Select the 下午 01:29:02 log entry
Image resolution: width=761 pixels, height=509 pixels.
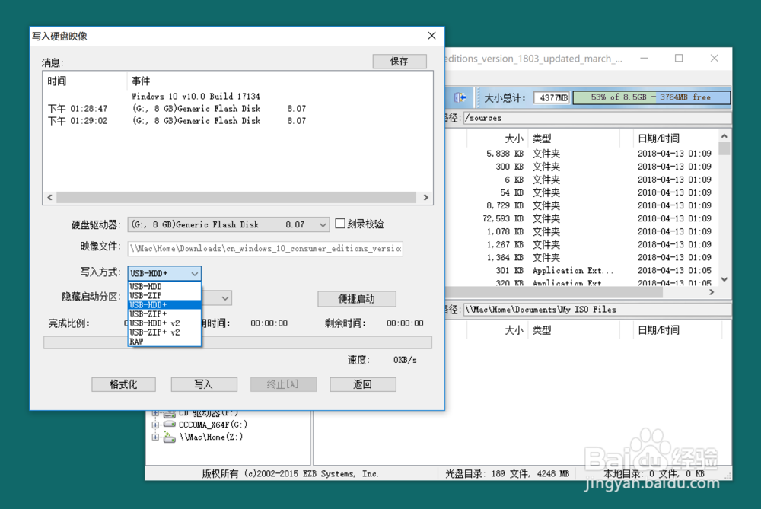[x=177, y=121]
